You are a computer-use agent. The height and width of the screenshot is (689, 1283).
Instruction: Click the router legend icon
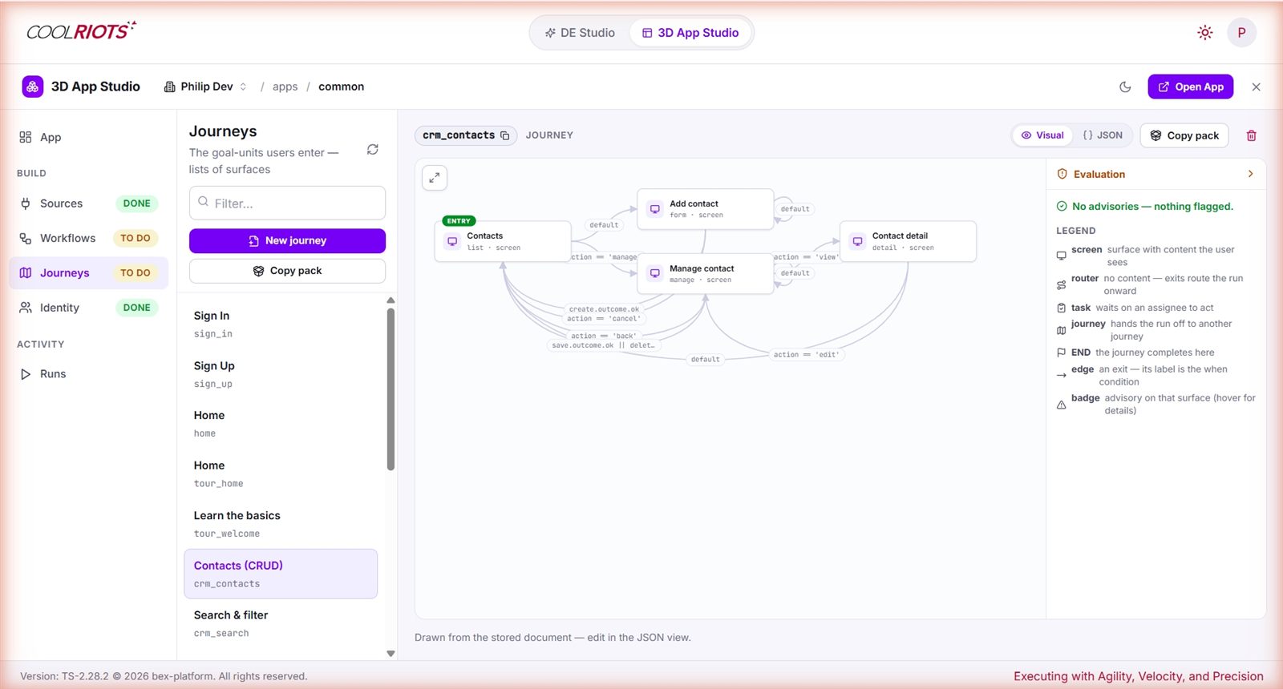point(1061,284)
